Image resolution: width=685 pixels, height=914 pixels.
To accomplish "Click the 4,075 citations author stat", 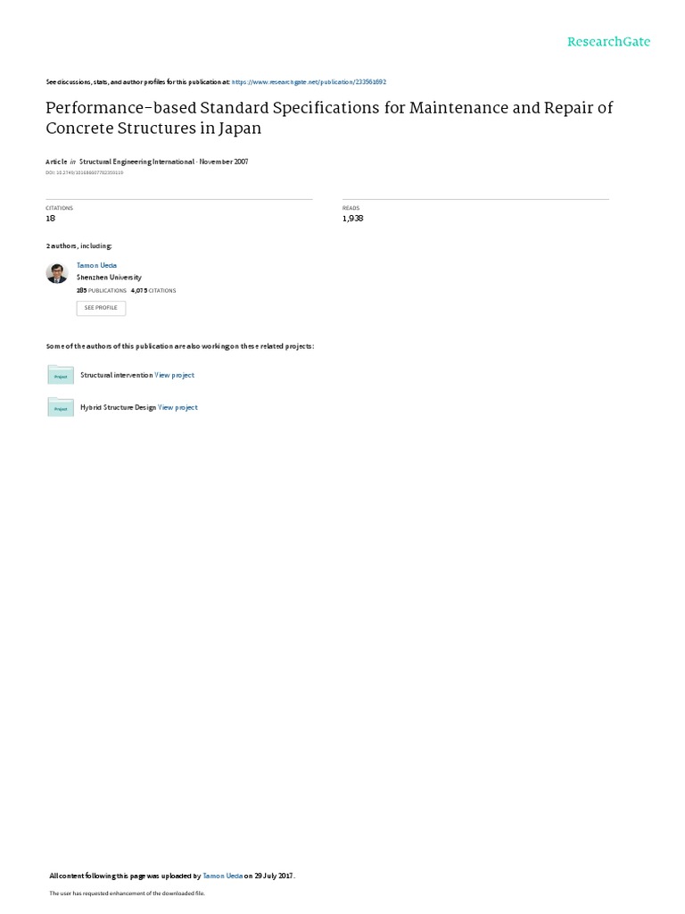I will point(153,290).
